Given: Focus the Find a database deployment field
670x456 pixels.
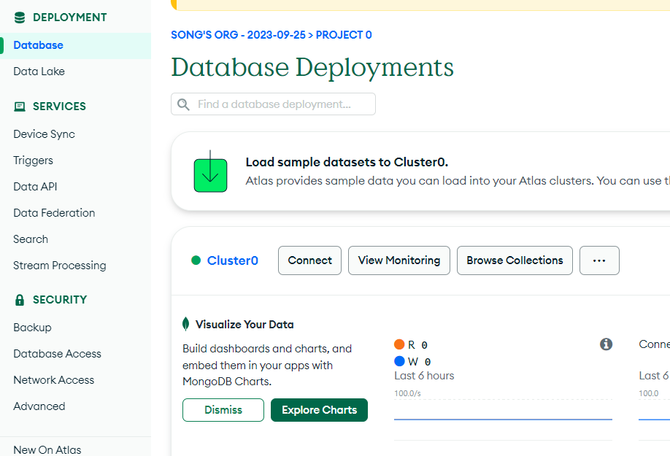Looking at the screenshot, I should pos(274,104).
